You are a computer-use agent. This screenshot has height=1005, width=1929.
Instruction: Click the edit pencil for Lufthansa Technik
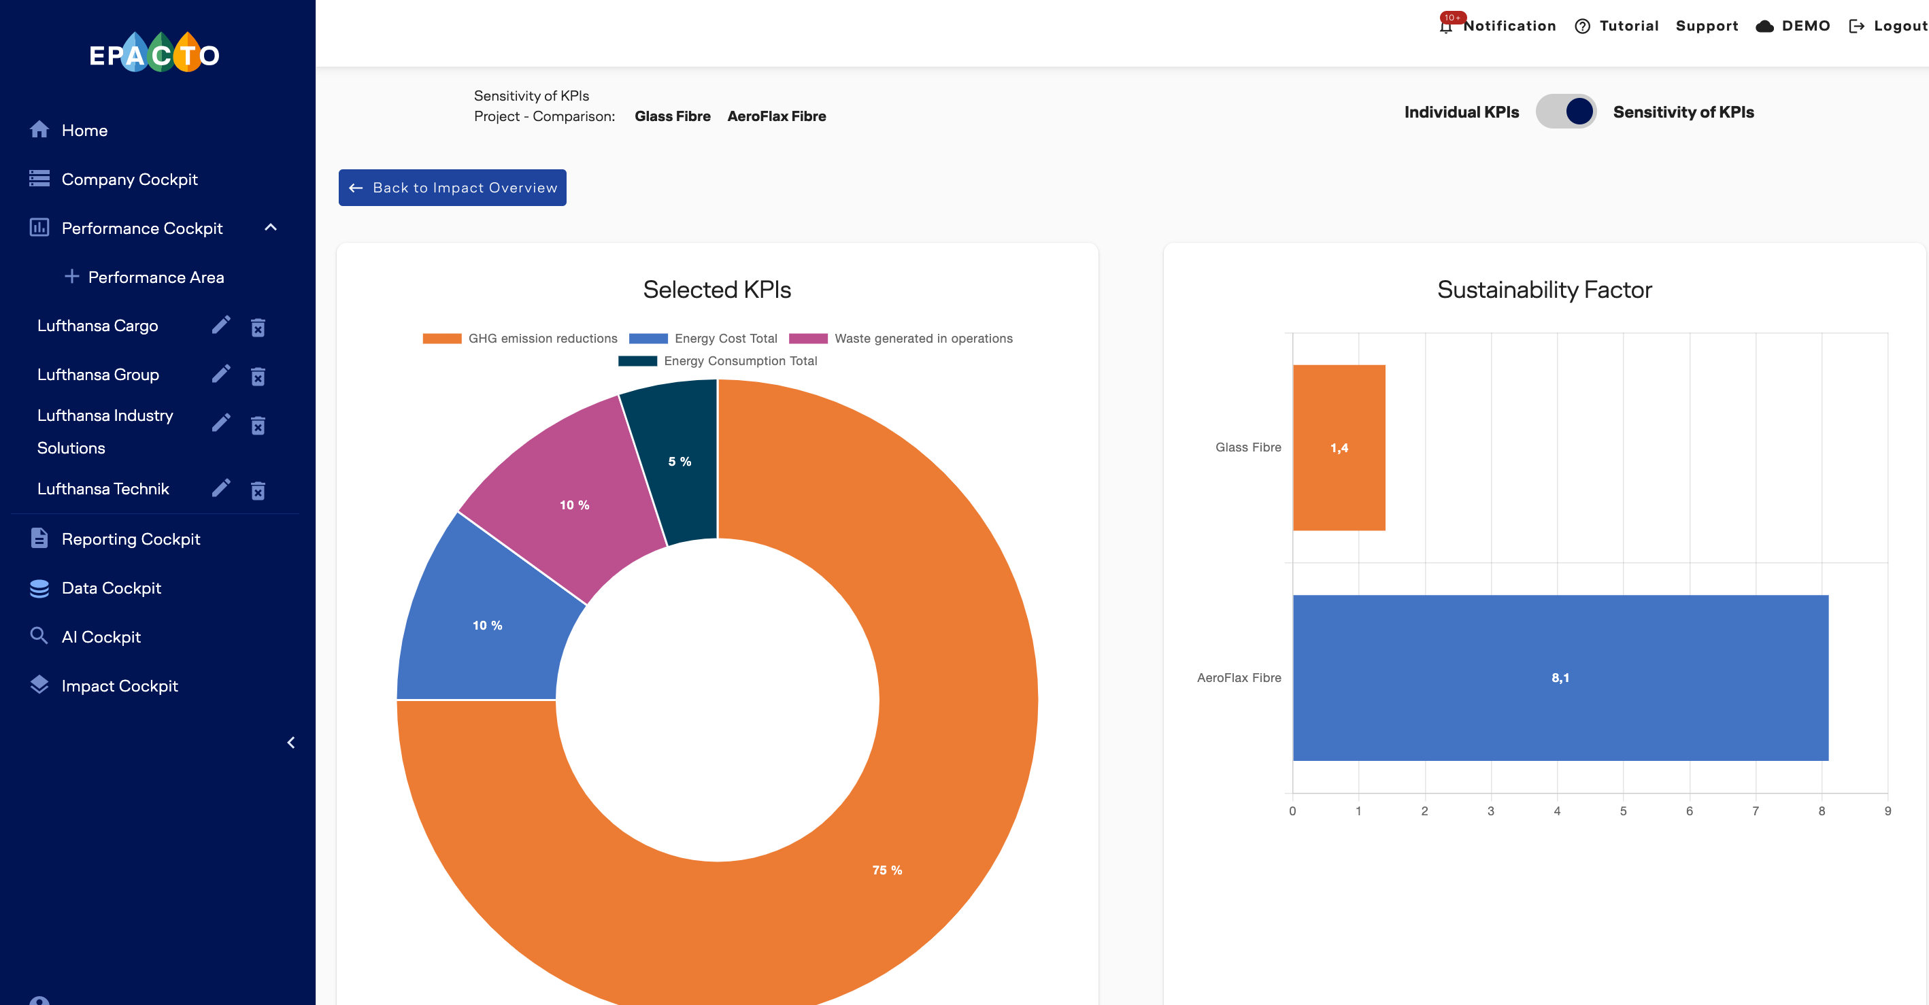point(221,488)
